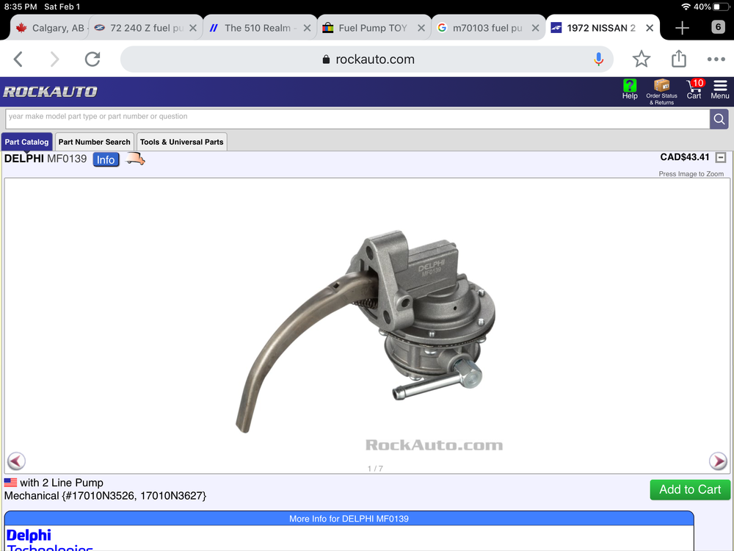The height and width of the screenshot is (551, 734).
Task: Open the browser three-dot more menu
Action: click(x=716, y=59)
